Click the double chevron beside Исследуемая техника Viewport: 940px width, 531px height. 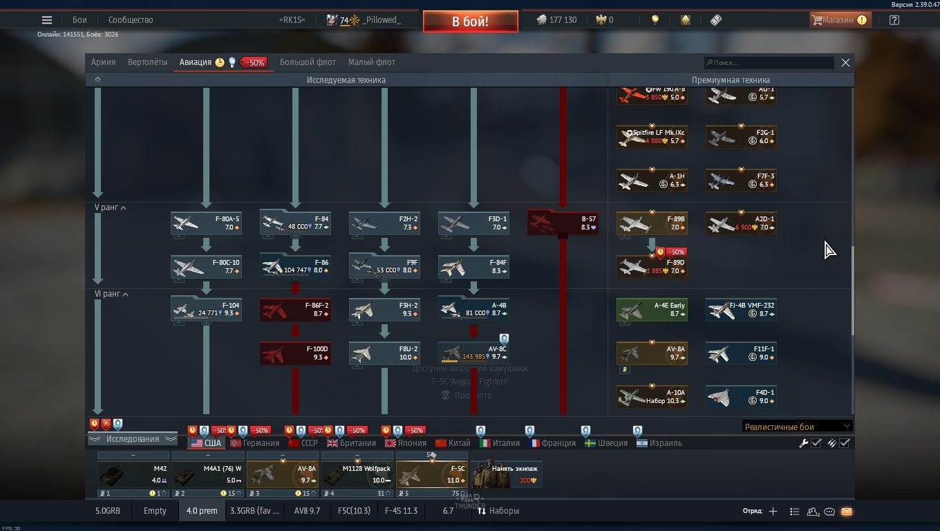click(x=97, y=80)
